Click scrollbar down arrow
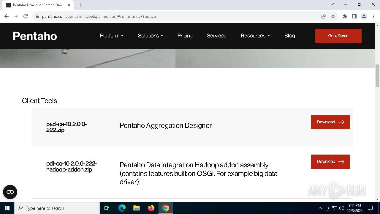380x214 pixels. 378,199
